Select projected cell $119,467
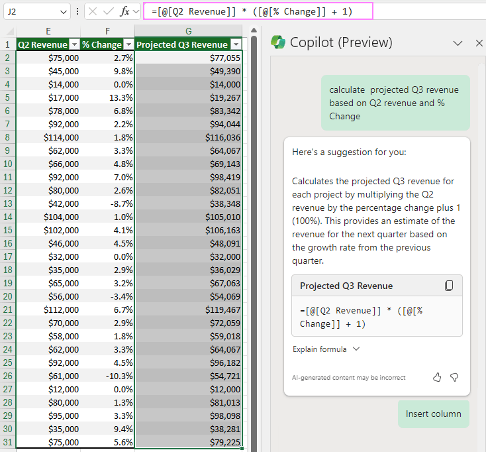Screen dimensions: 486x452 [189, 310]
